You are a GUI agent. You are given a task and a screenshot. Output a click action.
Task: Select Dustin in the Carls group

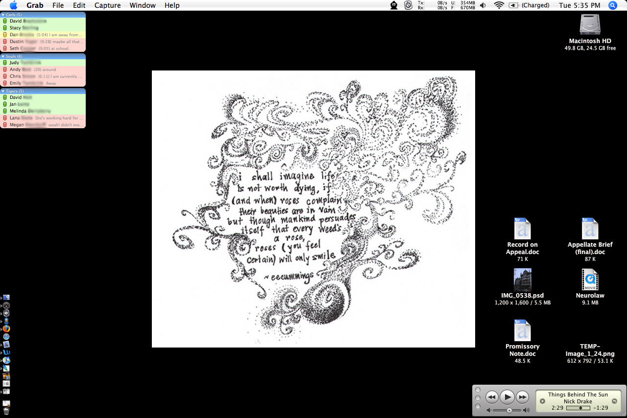tap(43, 42)
